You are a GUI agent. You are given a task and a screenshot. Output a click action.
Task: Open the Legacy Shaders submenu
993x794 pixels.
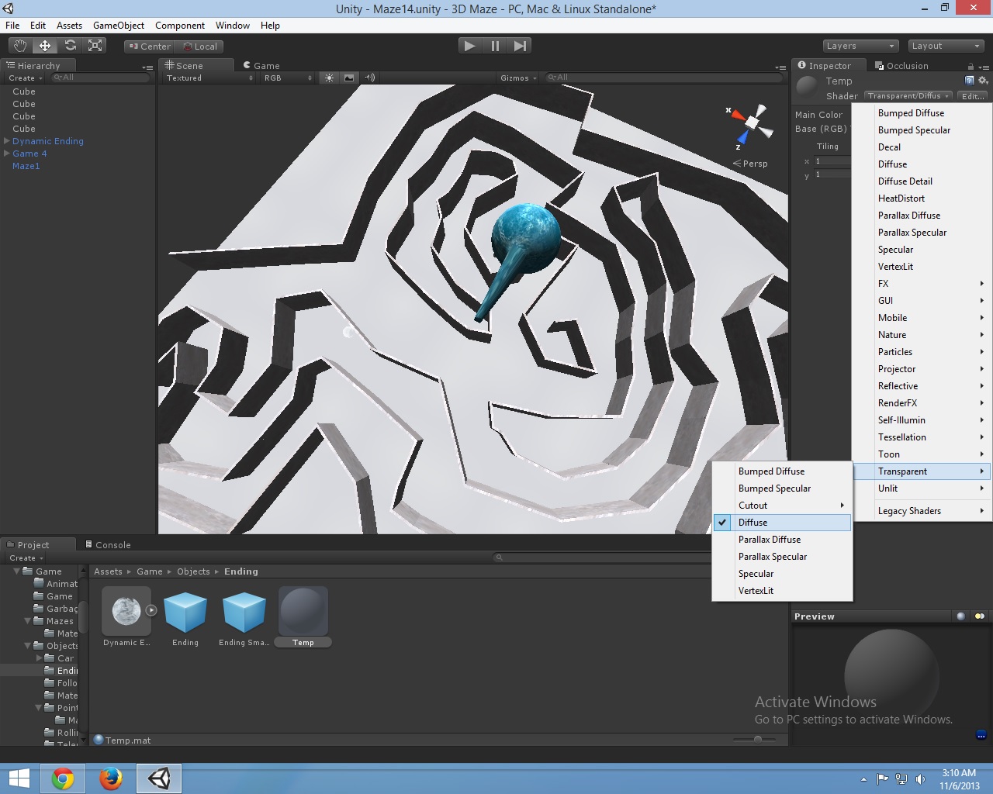(x=922, y=511)
